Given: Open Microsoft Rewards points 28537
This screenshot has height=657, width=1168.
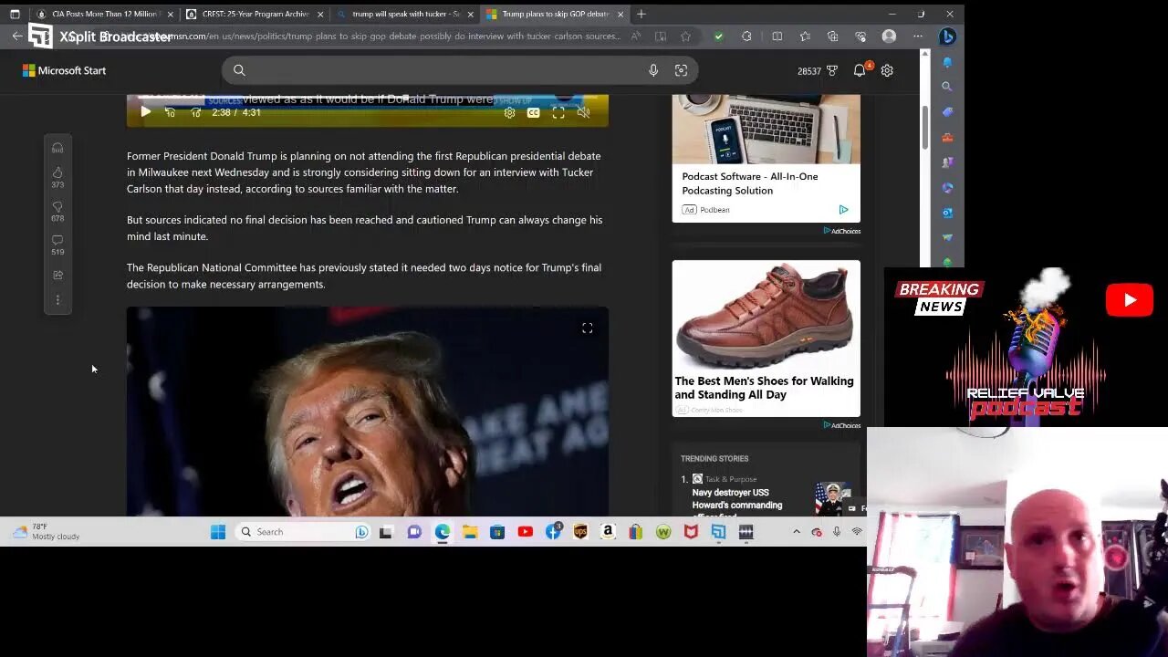Looking at the screenshot, I should (818, 70).
